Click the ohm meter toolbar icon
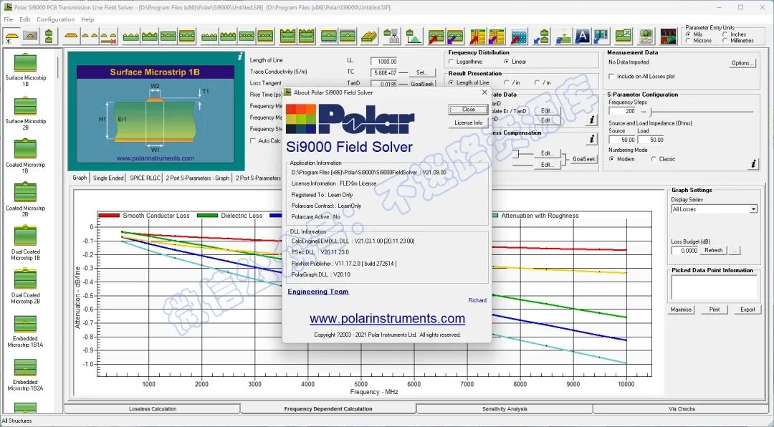 pos(646,36)
